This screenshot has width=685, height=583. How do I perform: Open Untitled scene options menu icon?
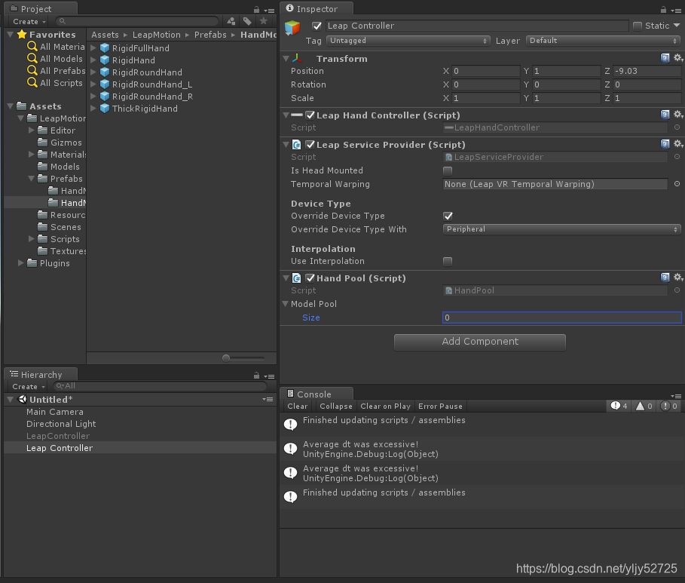[268, 399]
